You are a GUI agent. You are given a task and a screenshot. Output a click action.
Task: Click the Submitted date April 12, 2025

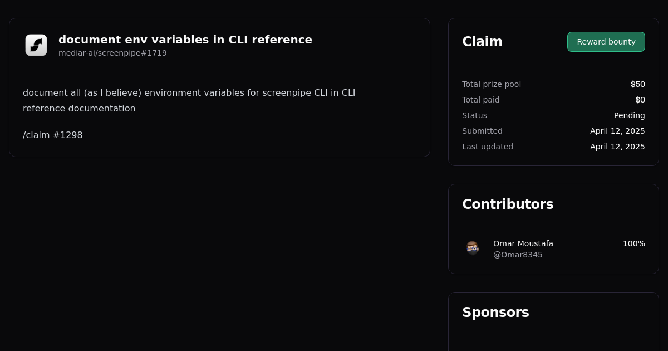(617, 131)
